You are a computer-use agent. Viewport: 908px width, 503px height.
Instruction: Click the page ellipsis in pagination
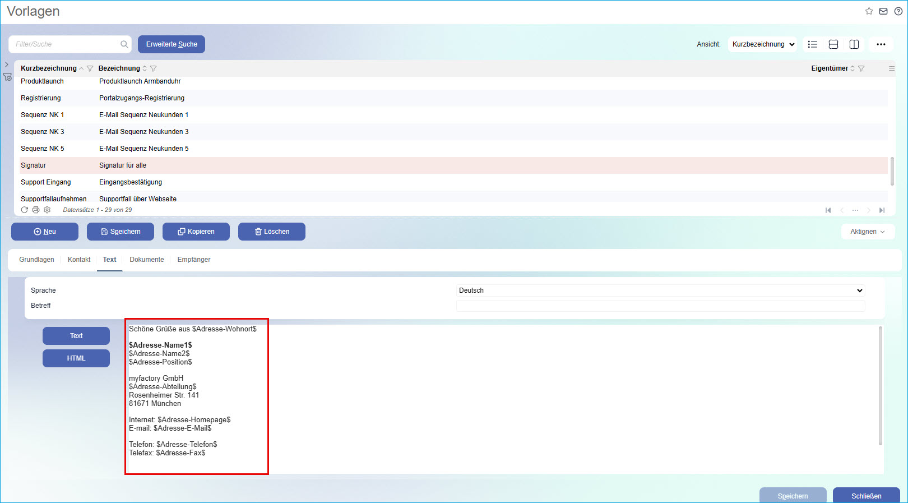(x=855, y=210)
